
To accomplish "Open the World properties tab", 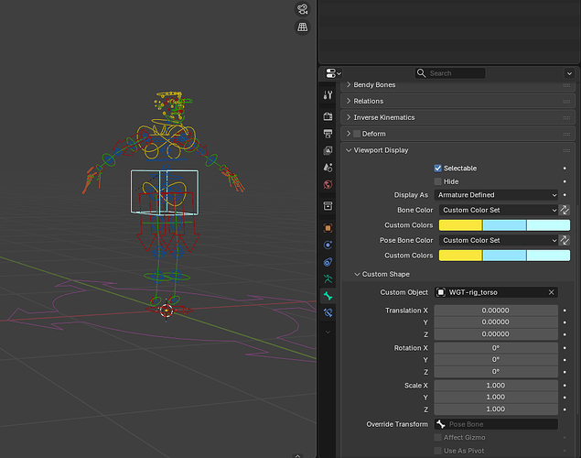I will click(x=328, y=185).
